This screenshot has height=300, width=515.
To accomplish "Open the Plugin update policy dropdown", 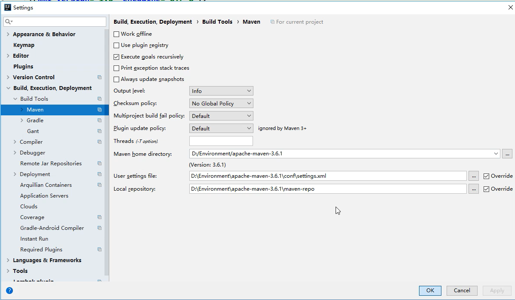I will tap(221, 128).
